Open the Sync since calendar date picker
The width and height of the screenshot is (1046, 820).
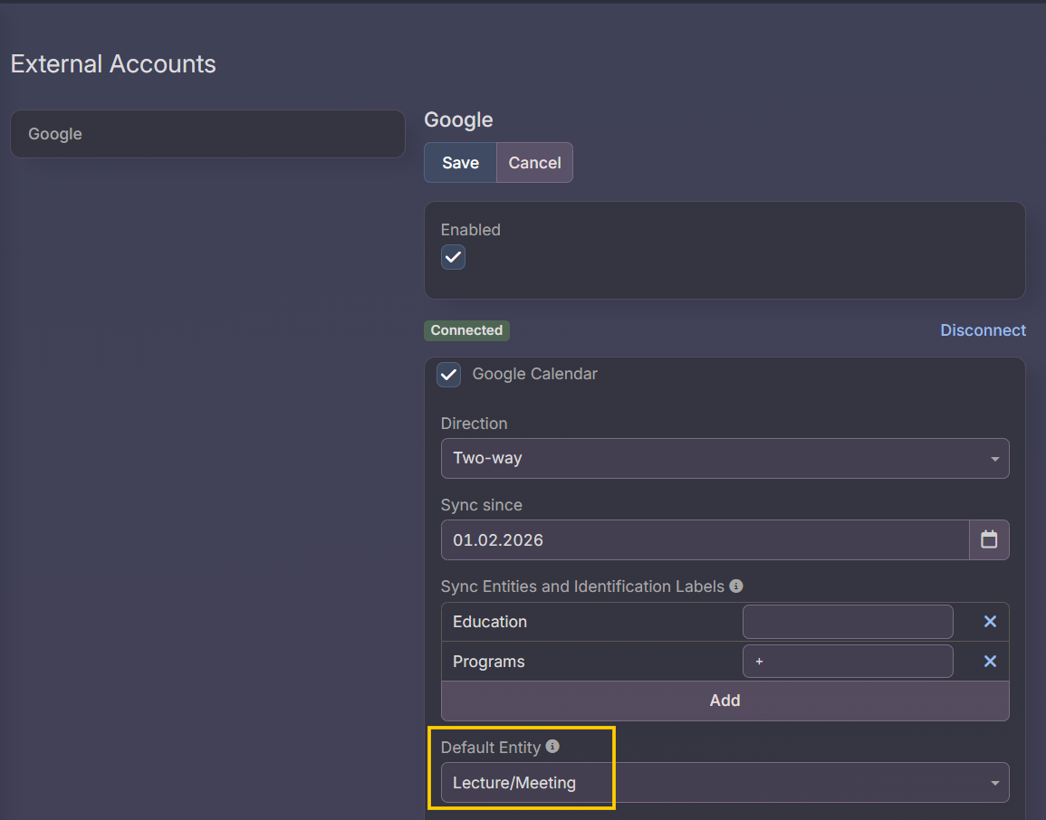pos(989,539)
